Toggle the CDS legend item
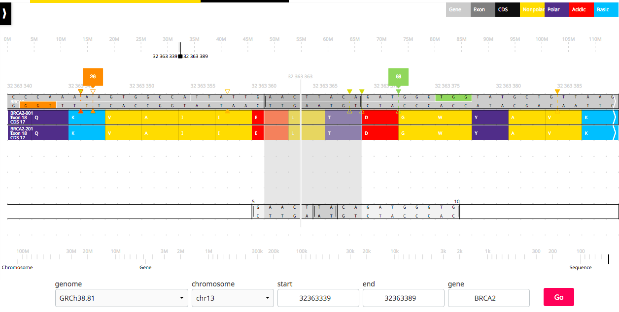The height and width of the screenshot is (312, 619). point(507,9)
